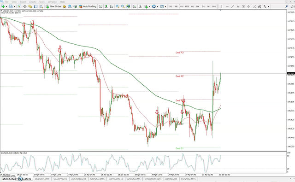This screenshot has width=295, height=182.
Task: Open the search magnifier icon
Action: pos(287,6)
